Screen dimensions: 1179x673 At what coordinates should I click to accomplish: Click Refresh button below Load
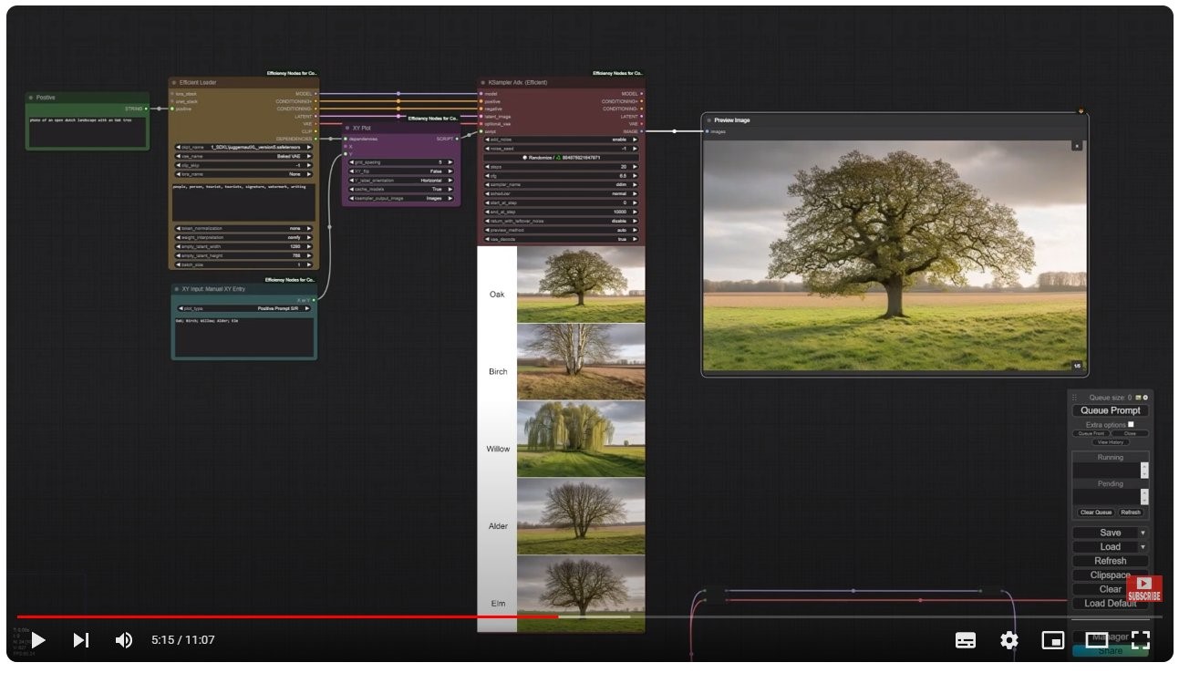(1110, 561)
